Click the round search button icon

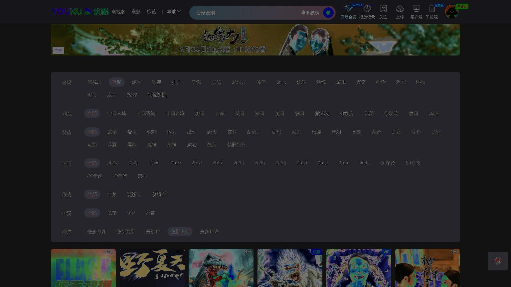pyautogui.click(x=328, y=13)
